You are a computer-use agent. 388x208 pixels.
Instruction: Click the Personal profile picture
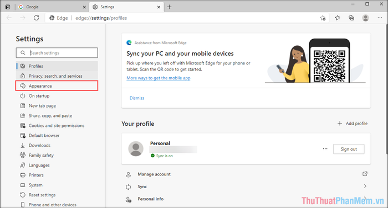point(136,149)
